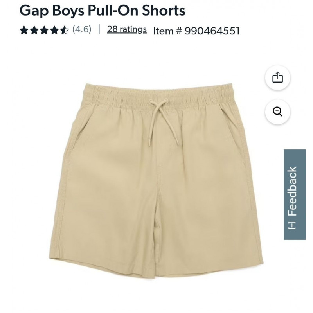Click the (4.6) rating score
313x313 pixels.
pos(82,29)
